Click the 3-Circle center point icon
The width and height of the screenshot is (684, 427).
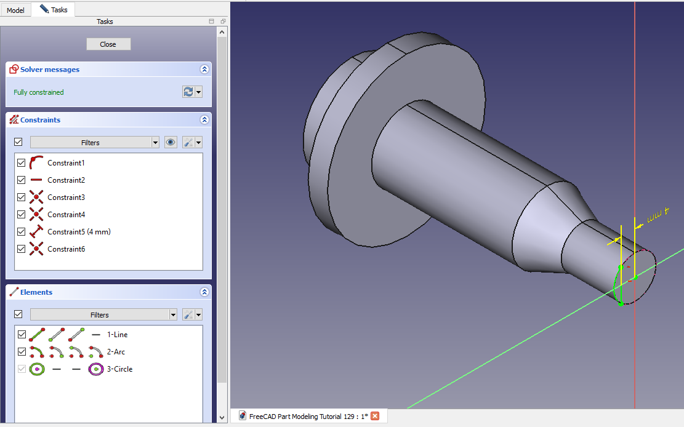[95, 369]
